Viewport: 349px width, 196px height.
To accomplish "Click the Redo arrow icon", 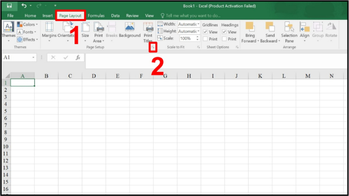I will (x=39, y=6).
